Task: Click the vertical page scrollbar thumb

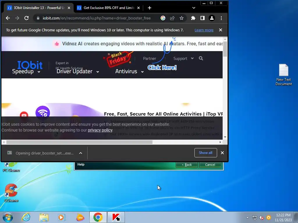Action: [225, 49]
